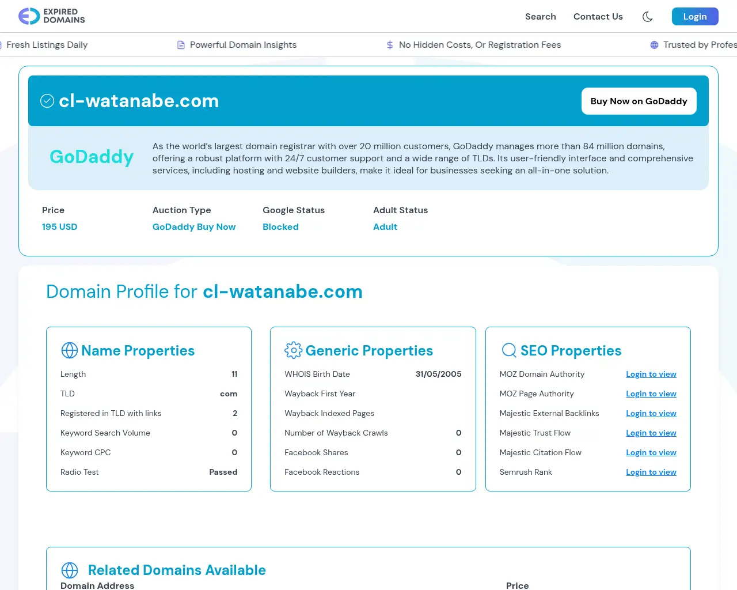Click the globe icon next to Name Properties
The height and width of the screenshot is (590, 737).
pyautogui.click(x=70, y=350)
